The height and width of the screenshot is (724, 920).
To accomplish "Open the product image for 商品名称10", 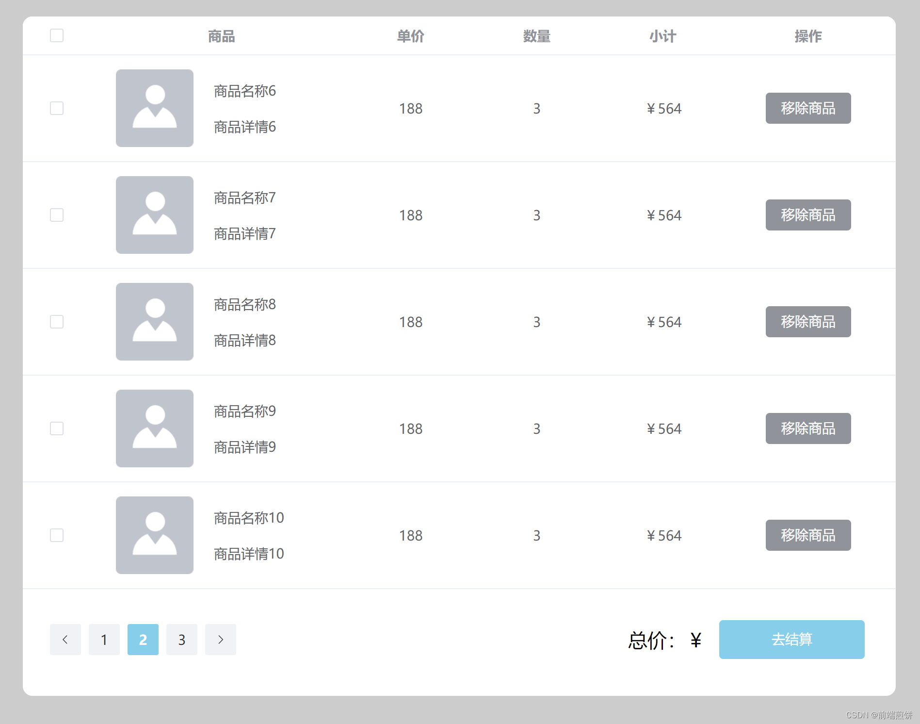I will pos(154,535).
